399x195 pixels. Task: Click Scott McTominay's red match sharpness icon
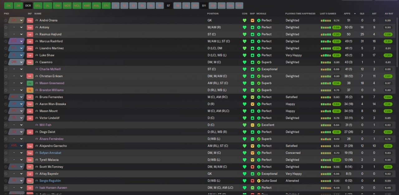point(252,167)
